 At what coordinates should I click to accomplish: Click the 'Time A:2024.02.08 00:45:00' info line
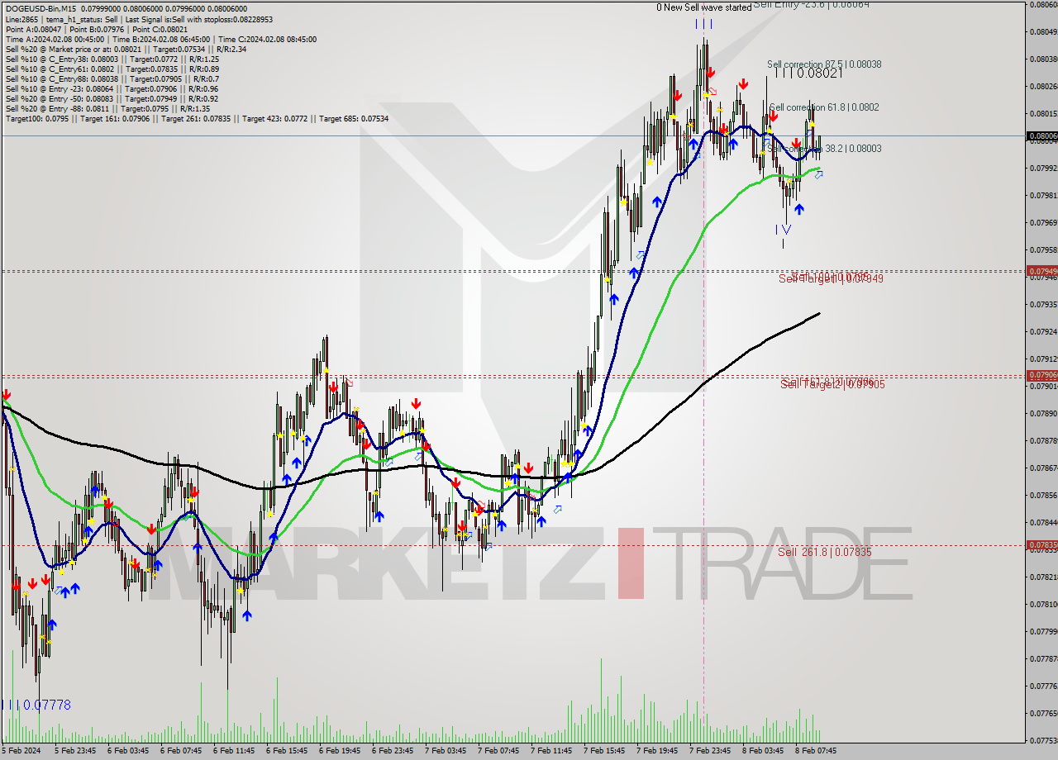coord(160,39)
